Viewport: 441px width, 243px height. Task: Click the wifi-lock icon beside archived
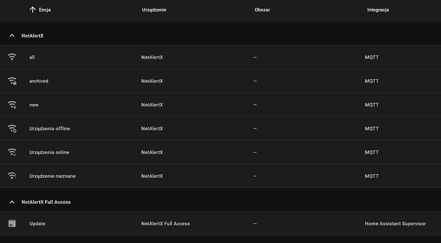12,81
